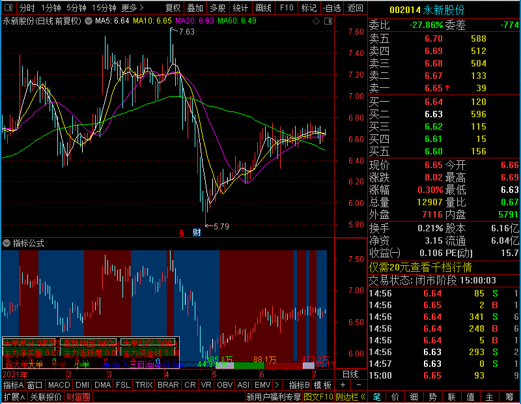Click the diamond icon in chart header
This screenshot has height=404, width=521.
[316, 22]
